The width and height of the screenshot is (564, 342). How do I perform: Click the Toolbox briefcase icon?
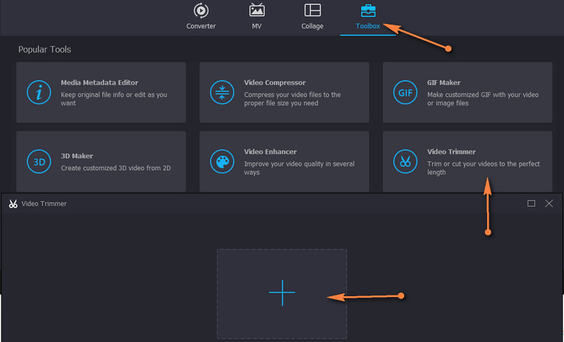pos(368,11)
